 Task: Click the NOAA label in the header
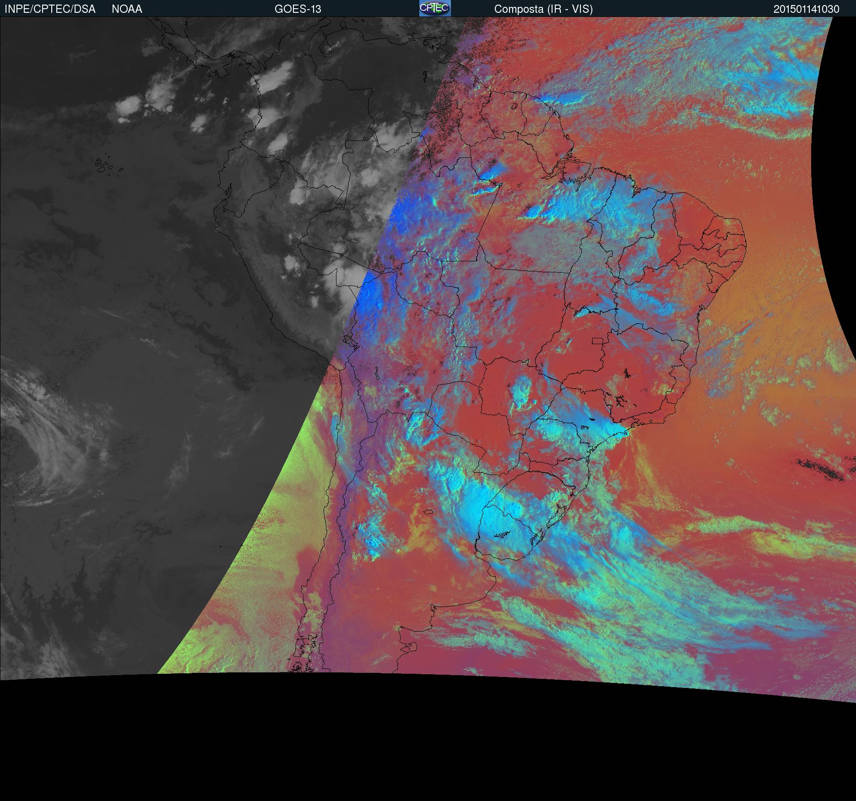[x=127, y=9]
